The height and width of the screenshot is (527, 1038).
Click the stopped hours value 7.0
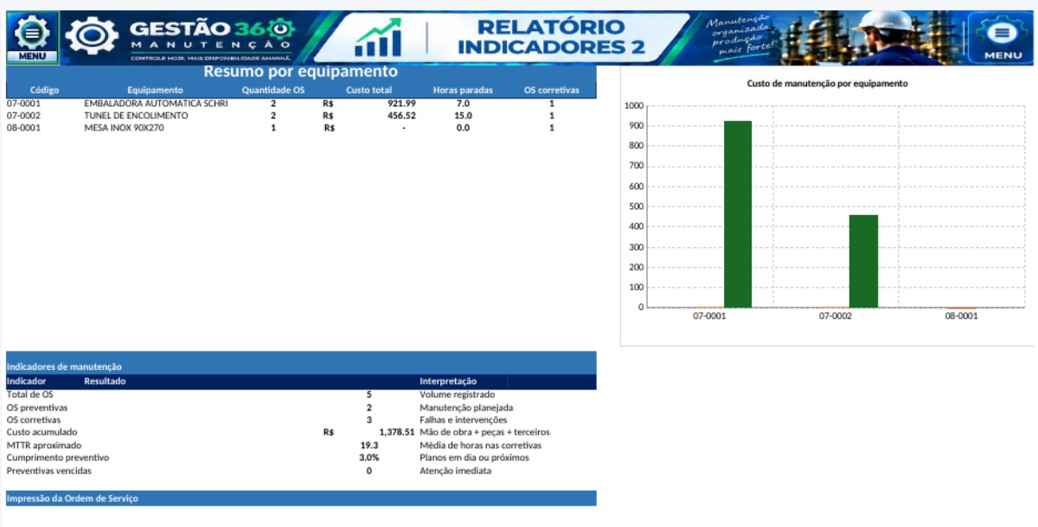pos(463,104)
